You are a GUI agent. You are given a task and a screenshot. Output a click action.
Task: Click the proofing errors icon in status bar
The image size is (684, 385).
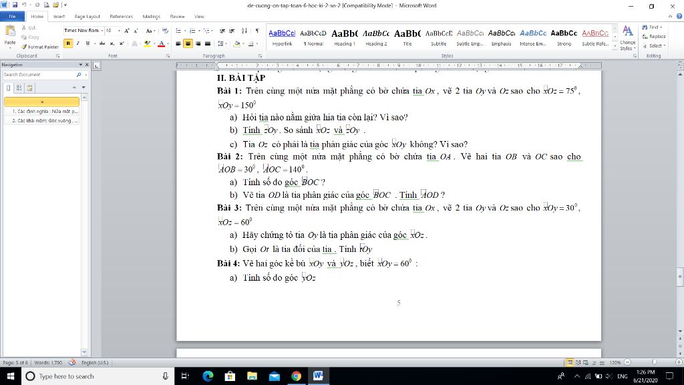coord(72,362)
